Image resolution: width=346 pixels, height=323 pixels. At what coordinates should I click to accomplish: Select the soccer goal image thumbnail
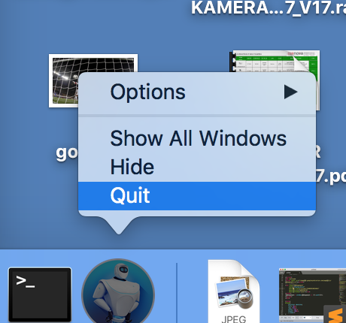(93, 80)
